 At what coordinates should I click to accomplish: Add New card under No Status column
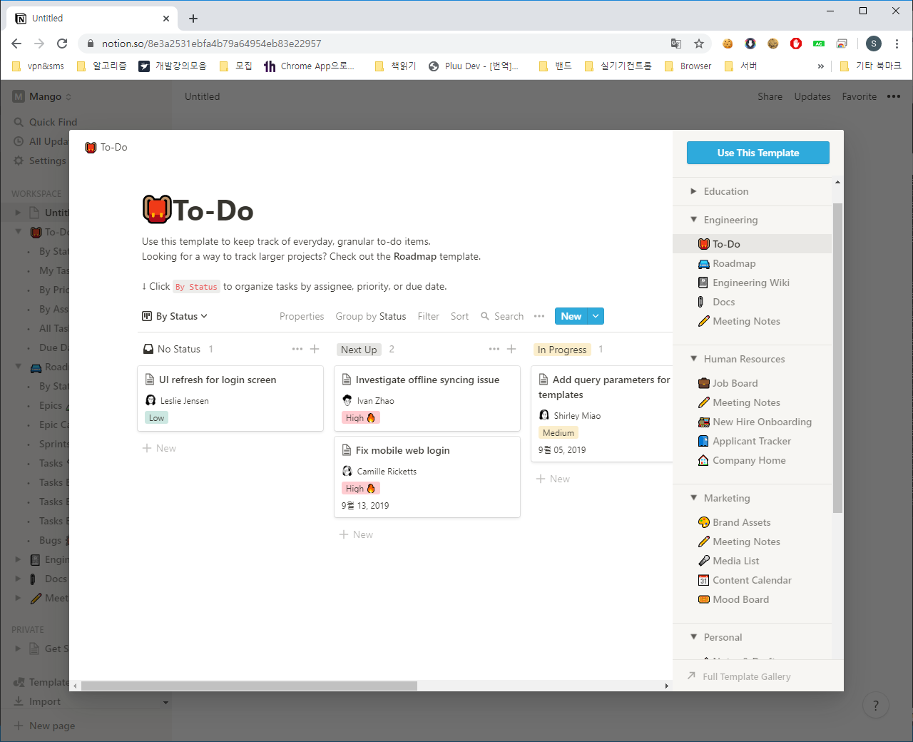click(x=159, y=448)
